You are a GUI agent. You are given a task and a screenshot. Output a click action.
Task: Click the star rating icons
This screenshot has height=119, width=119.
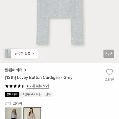pos(15,86)
